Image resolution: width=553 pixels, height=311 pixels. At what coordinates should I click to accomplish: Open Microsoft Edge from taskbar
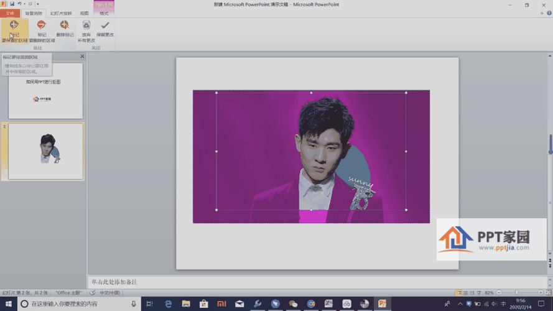(x=168, y=304)
